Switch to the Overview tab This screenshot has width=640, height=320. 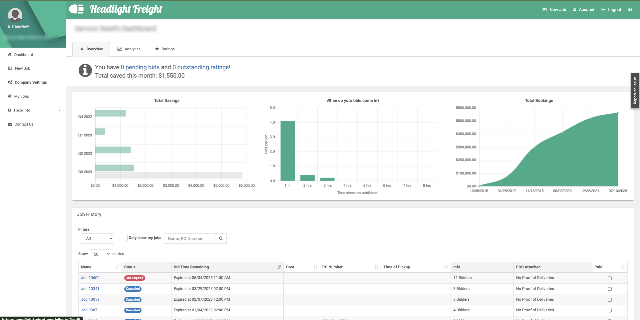click(x=91, y=49)
